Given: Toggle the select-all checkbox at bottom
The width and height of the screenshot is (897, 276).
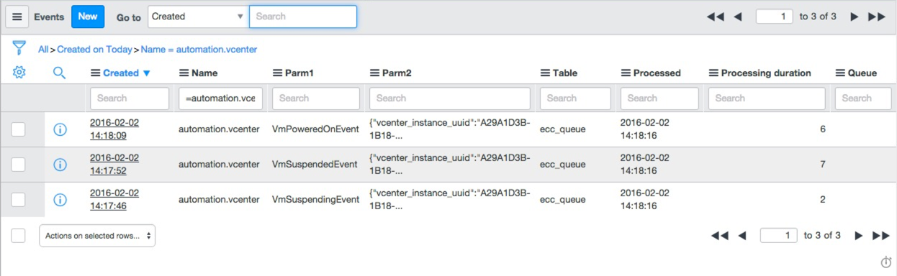Looking at the screenshot, I should point(18,235).
